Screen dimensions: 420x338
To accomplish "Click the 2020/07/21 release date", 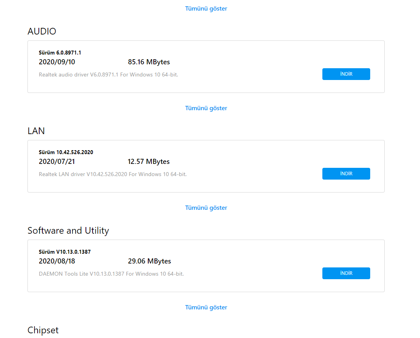I will [57, 162].
